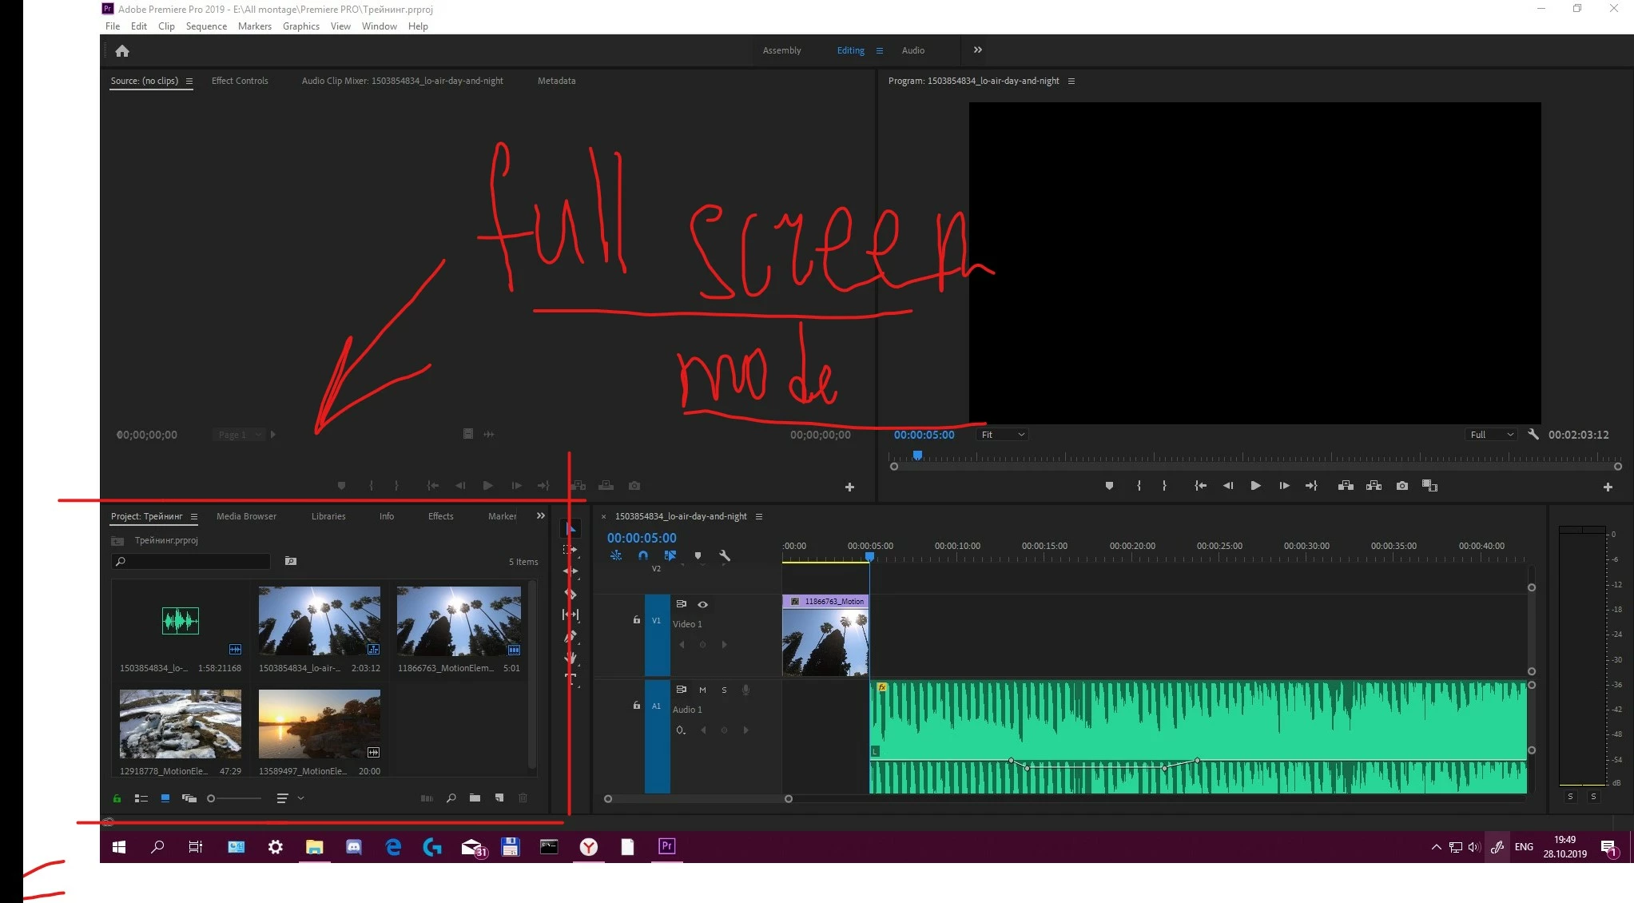Select the 13589497_MotionEle sunset thumbnail
The width and height of the screenshot is (1634, 903).
[x=319, y=724]
